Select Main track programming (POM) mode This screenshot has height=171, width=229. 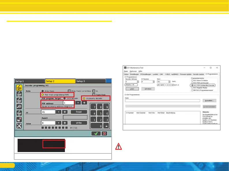[43, 95]
